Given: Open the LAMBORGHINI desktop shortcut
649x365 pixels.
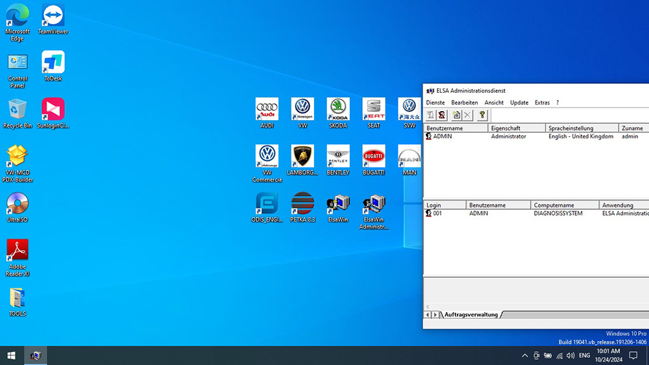Looking at the screenshot, I should coord(302,160).
